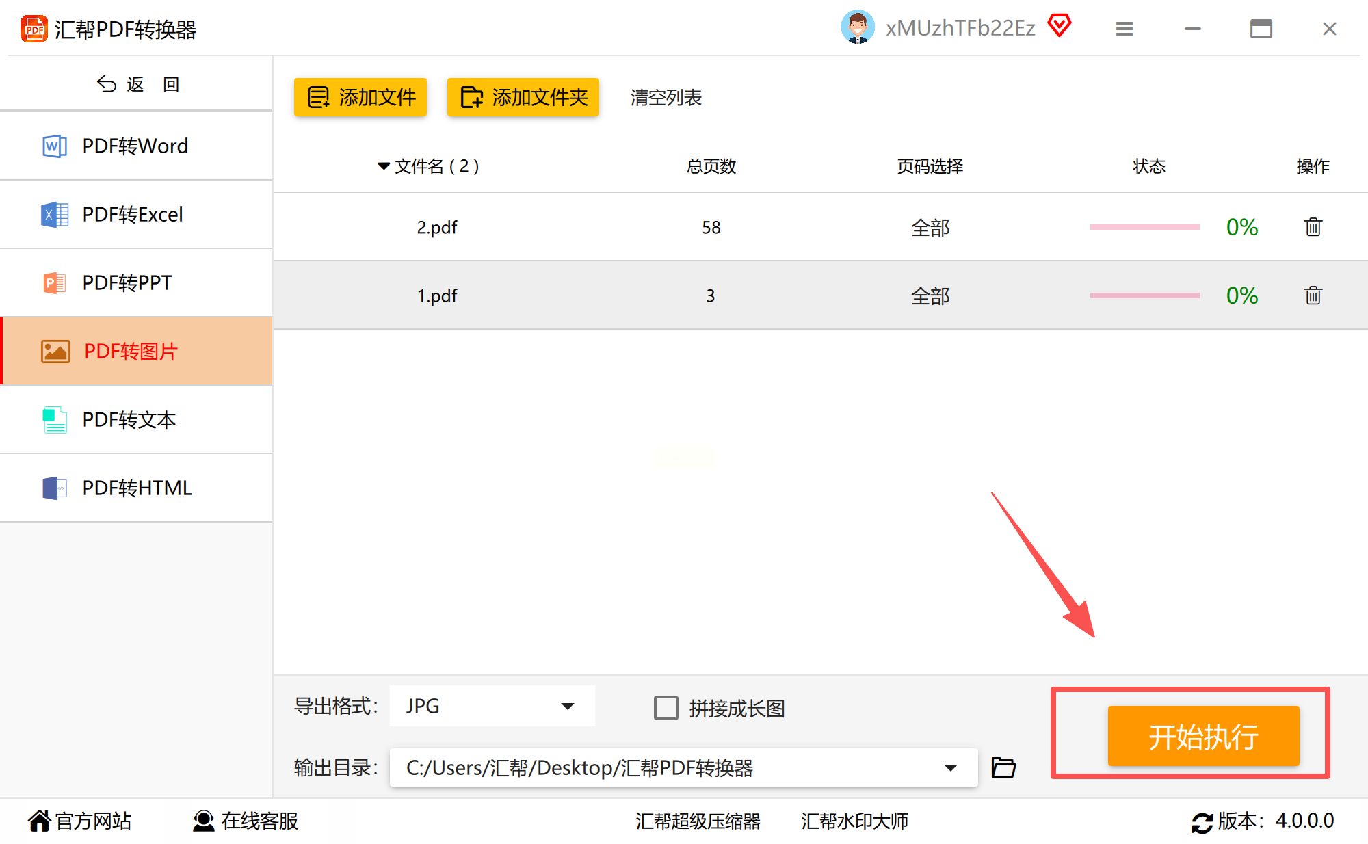
Task: Click the user avatar picture
Action: click(857, 27)
